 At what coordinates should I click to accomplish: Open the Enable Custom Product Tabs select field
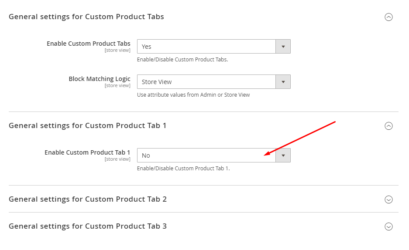tap(206, 47)
